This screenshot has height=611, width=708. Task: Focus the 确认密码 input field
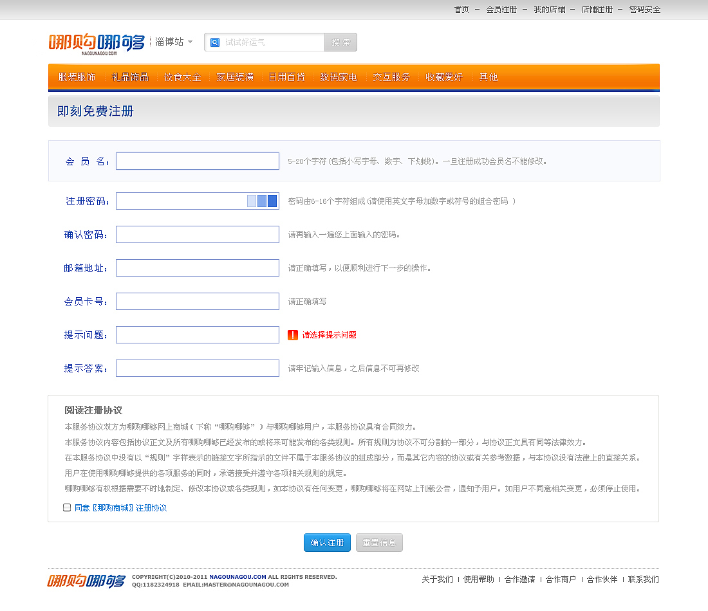click(198, 235)
